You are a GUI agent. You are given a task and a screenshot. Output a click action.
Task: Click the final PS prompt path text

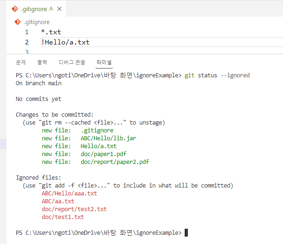click(98, 232)
